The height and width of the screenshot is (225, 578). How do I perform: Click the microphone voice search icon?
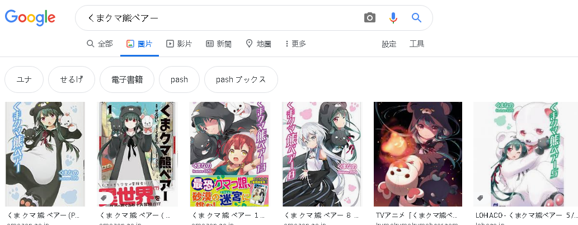tap(393, 18)
